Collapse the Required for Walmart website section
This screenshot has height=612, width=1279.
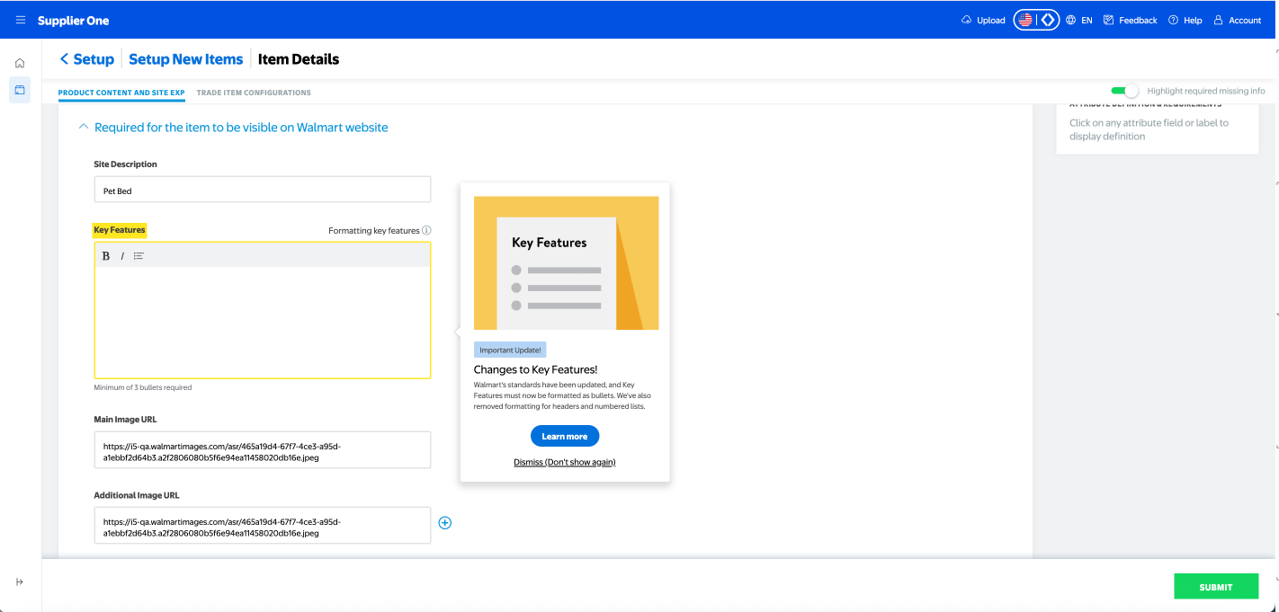point(84,128)
